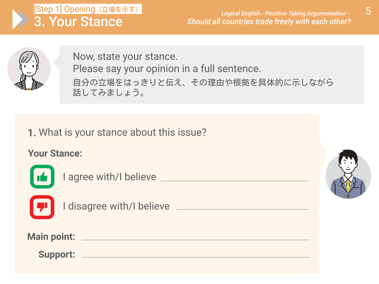Click the '3. Your Stance' heading
The width and height of the screenshot is (379, 284).
coord(78,22)
